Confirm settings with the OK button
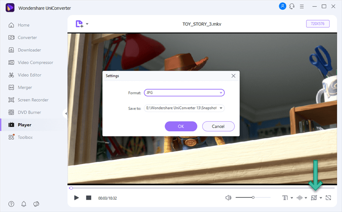 tap(181, 126)
